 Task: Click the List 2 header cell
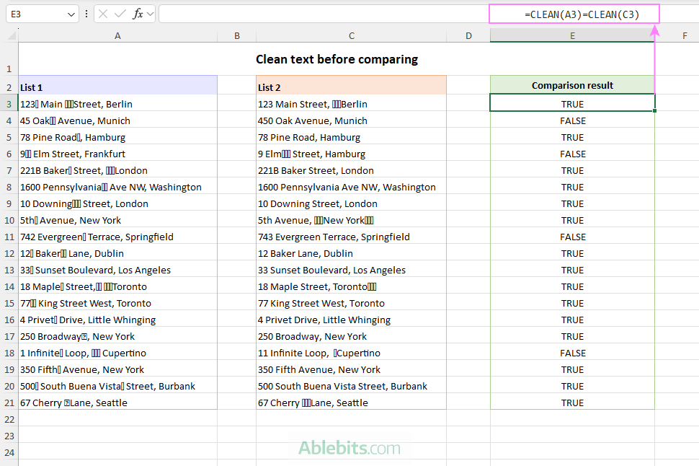(x=351, y=85)
